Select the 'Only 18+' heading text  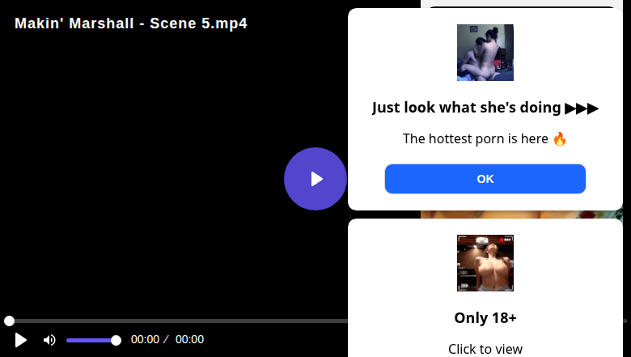click(485, 317)
